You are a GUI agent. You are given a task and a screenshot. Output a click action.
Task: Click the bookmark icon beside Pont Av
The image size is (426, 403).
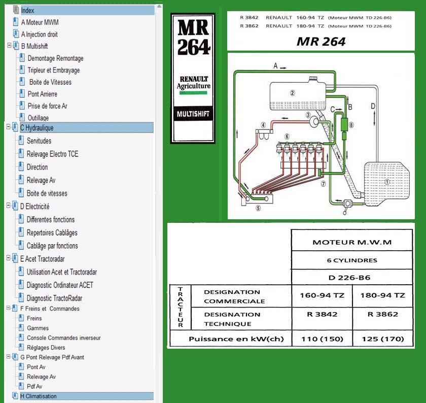[21, 367]
